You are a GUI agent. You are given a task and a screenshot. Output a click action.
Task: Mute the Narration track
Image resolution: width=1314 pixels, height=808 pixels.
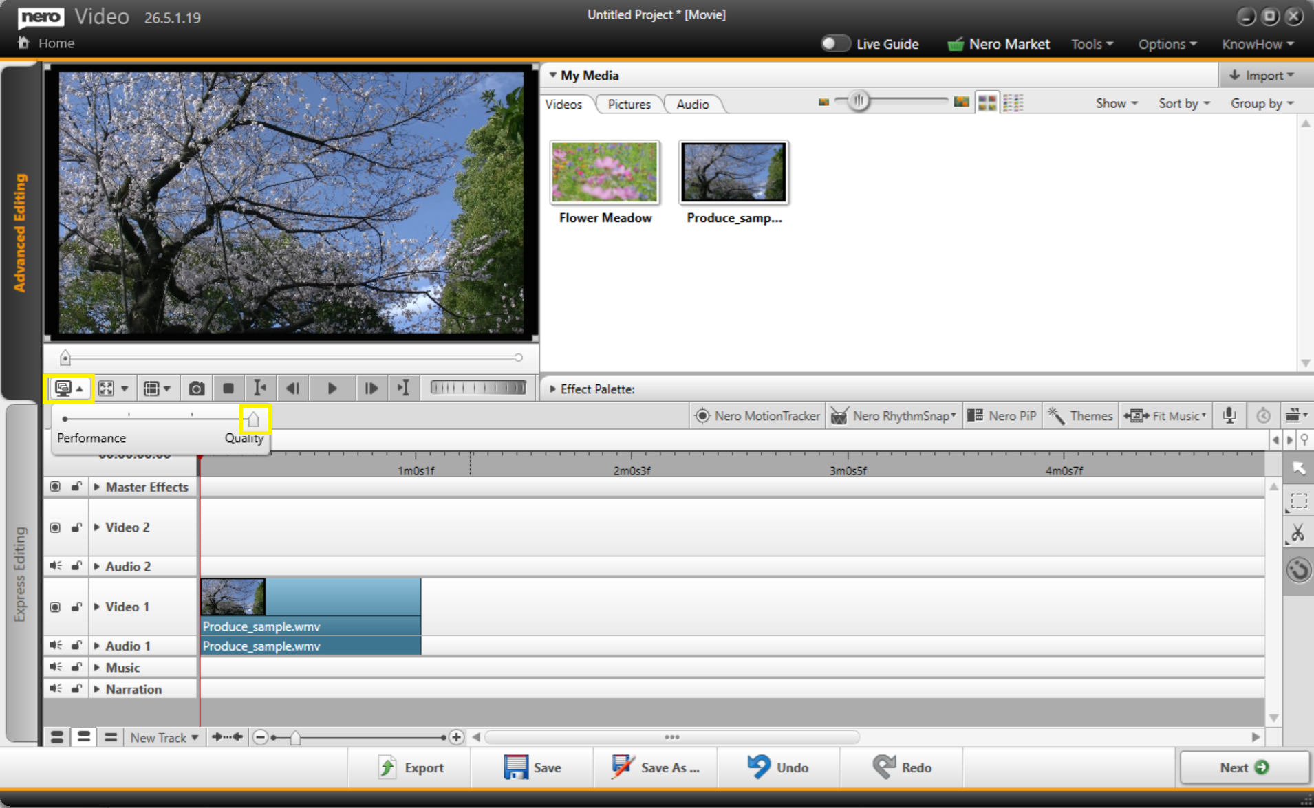(x=55, y=688)
